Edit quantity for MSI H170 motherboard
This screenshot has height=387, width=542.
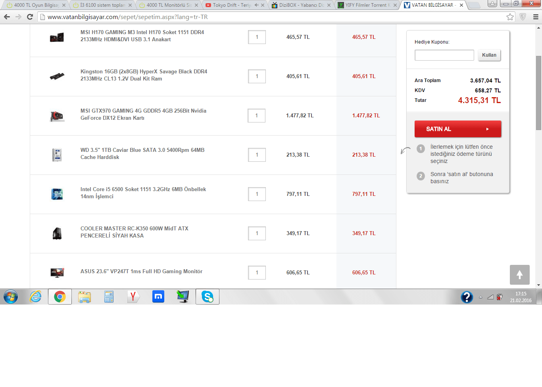click(x=257, y=37)
